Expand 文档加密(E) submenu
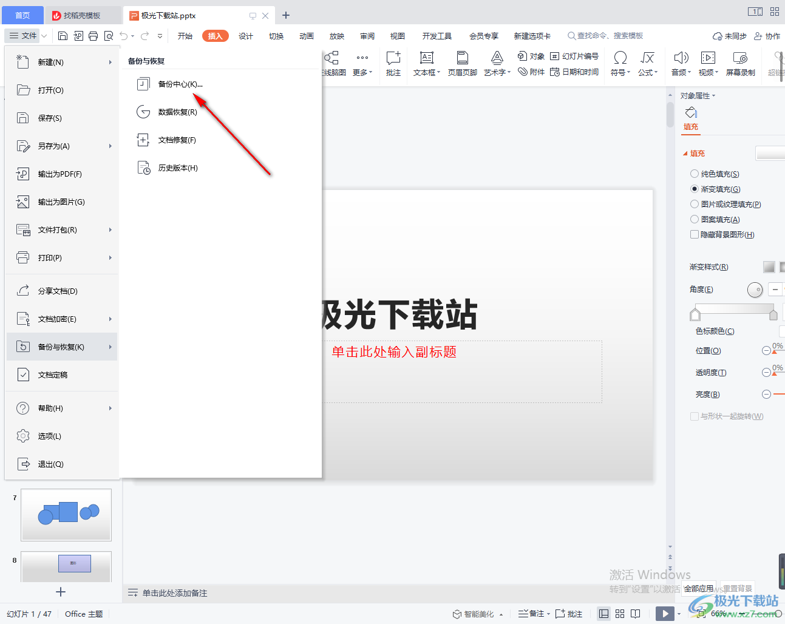The image size is (785, 624). (x=110, y=319)
